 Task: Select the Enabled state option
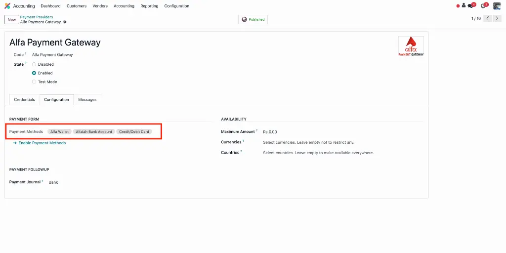(x=34, y=73)
